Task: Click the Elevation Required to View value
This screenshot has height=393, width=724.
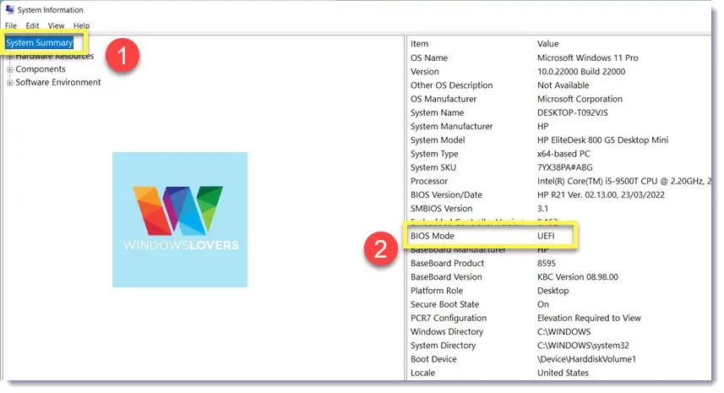Action: coord(589,318)
